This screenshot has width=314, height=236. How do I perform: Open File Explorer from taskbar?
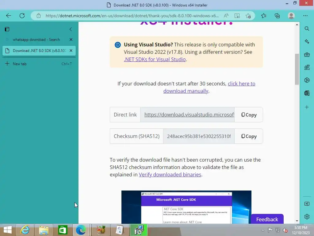tap(44, 230)
